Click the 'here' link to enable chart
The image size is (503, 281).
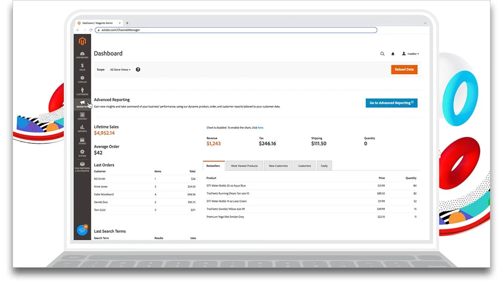260,128
